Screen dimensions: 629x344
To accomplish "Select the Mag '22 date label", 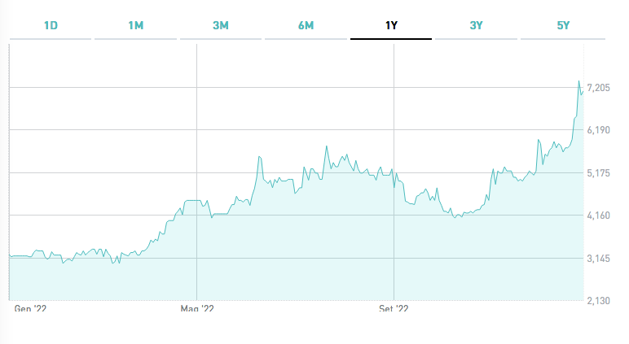I will coord(197,310).
